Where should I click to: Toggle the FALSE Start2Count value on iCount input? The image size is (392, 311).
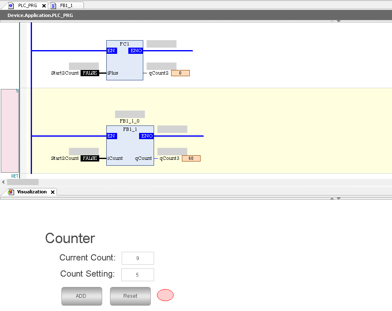[90, 158]
